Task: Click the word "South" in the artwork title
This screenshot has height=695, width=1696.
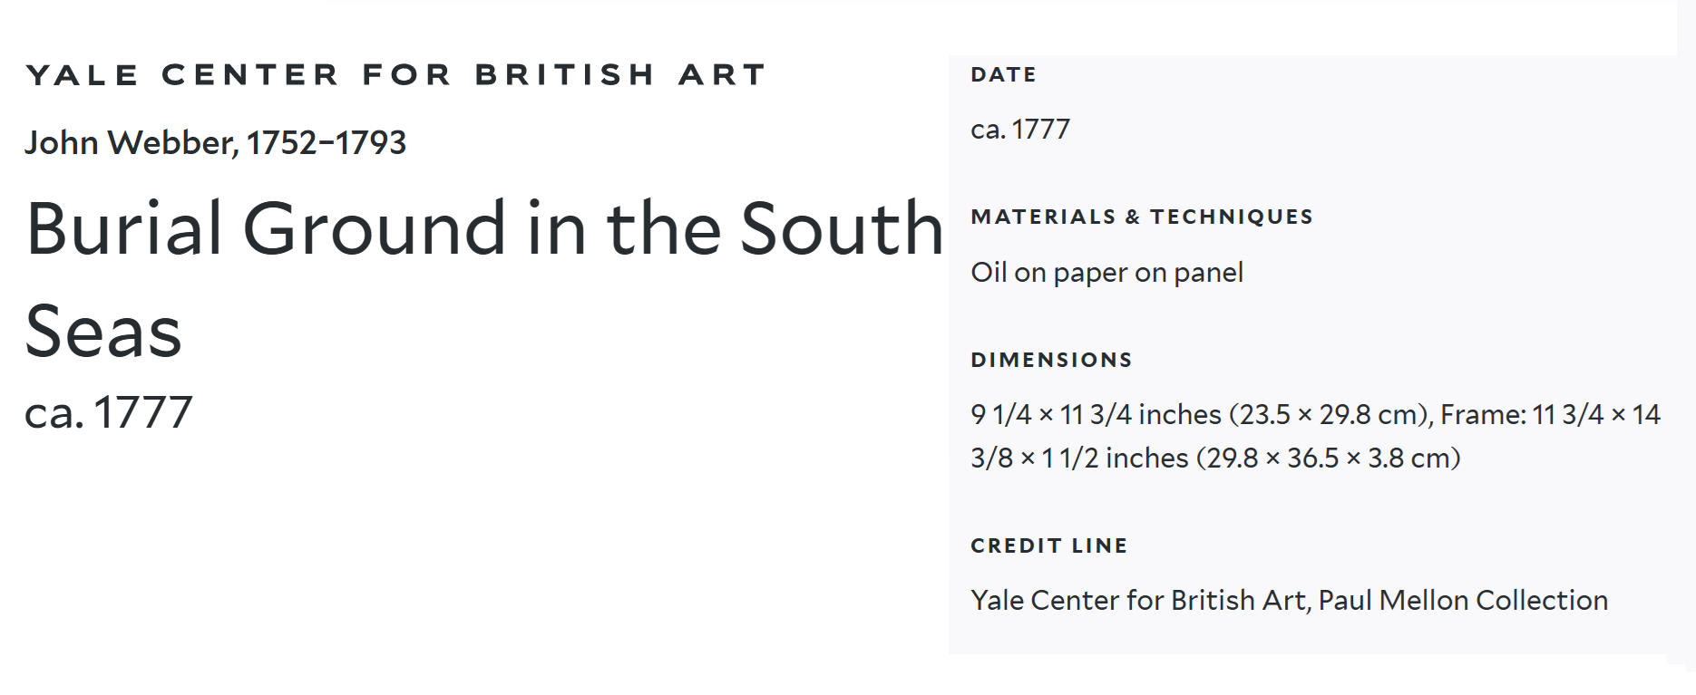Action: 842,228
